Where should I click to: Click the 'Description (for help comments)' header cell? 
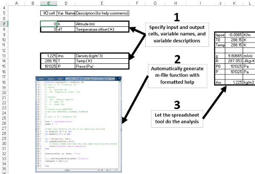[x=102, y=13]
